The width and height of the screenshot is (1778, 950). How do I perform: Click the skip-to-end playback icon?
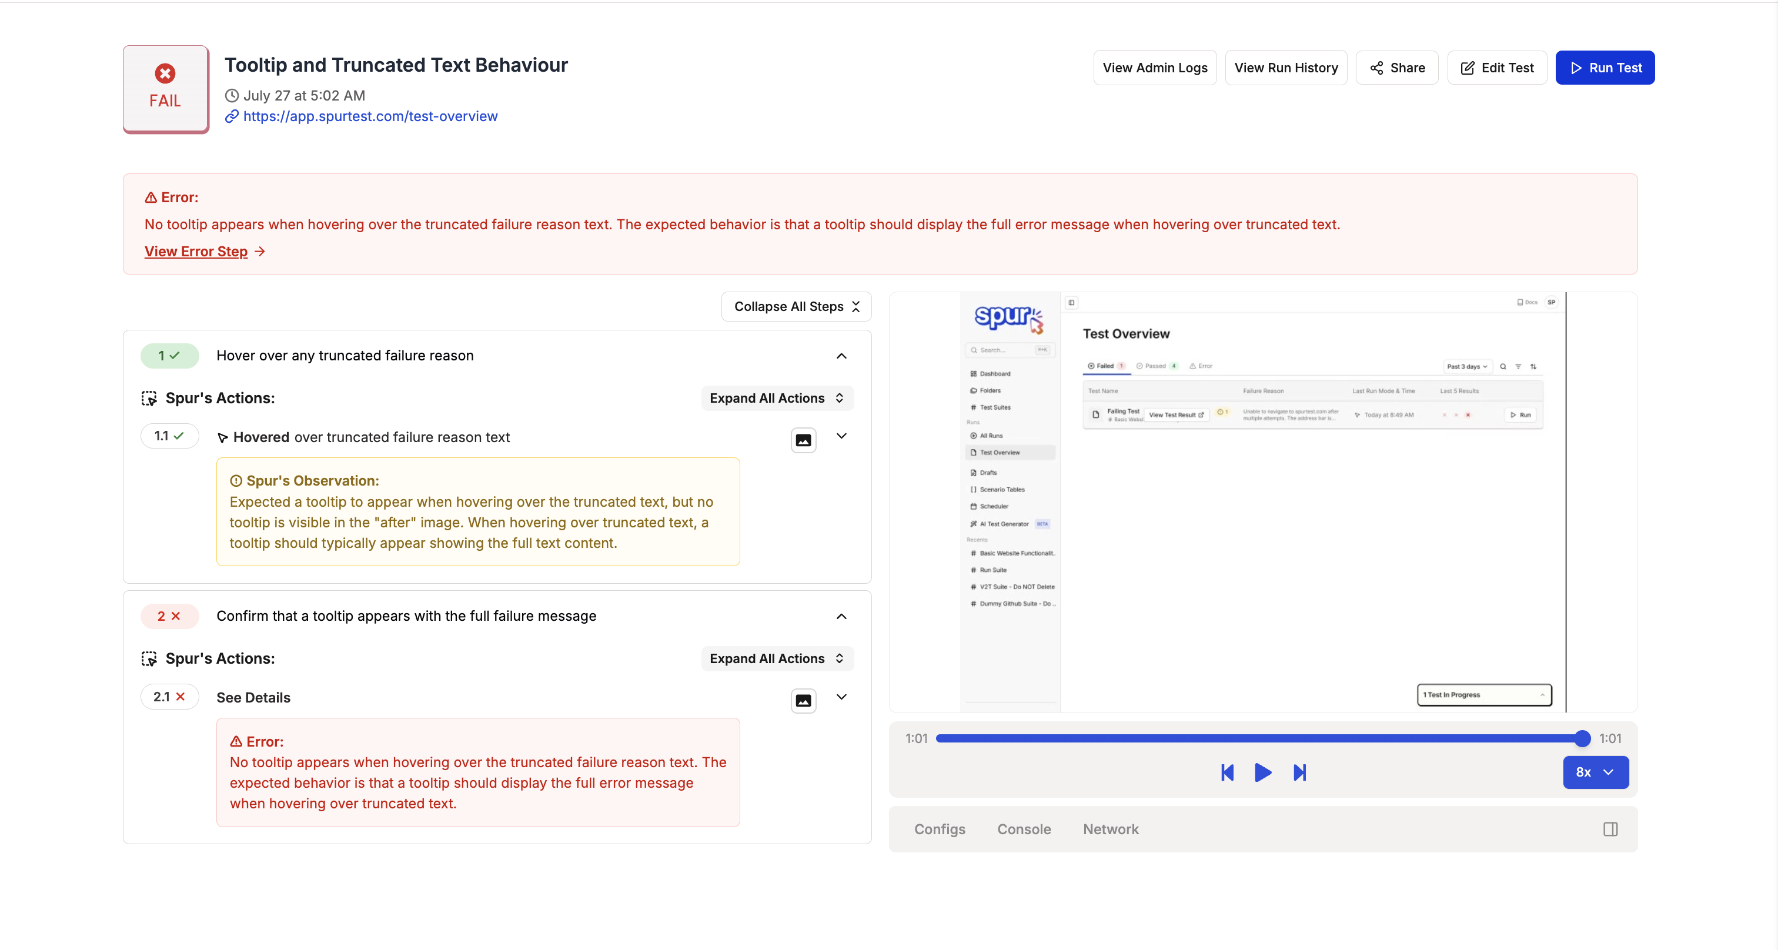point(1299,772)
